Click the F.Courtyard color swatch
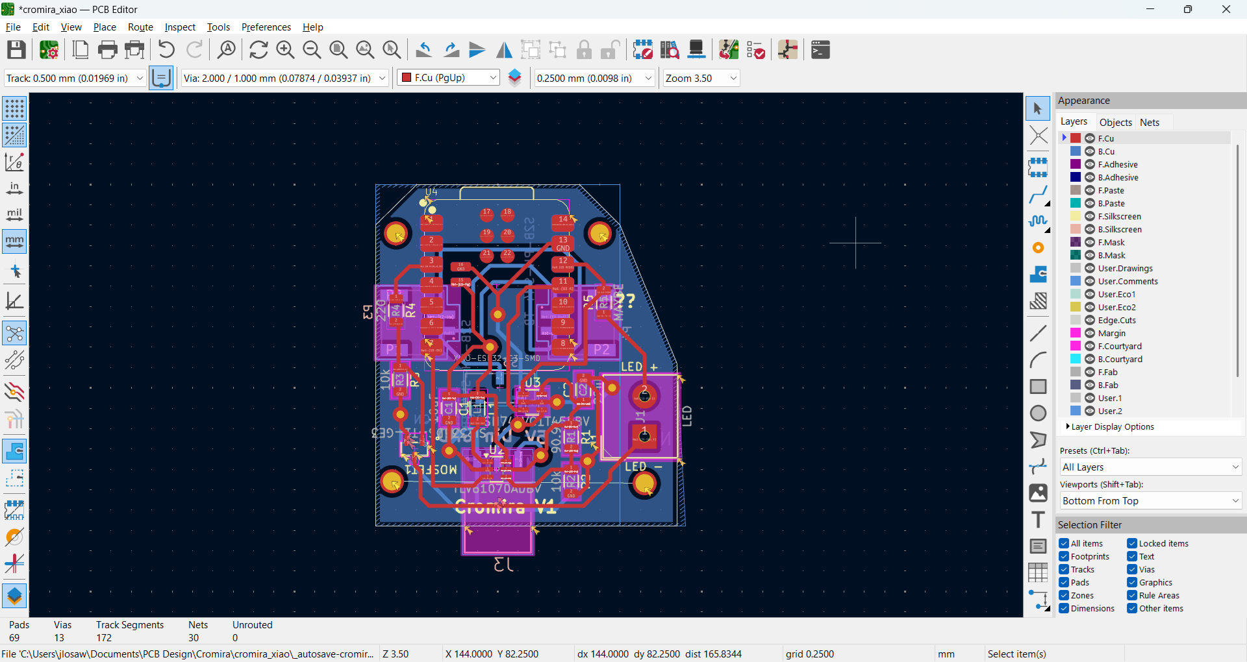Image resolution: width=1247 pixels, height=662 pixels. 1076,346
